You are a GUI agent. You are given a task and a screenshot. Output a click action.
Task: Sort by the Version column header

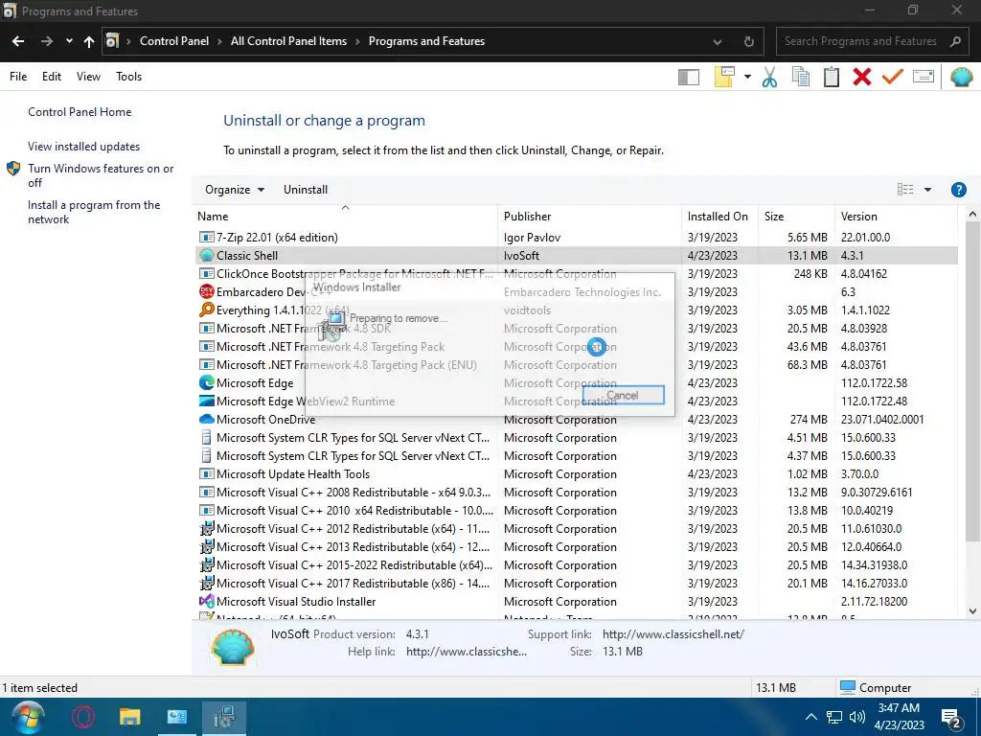click(x=896, y=216)
